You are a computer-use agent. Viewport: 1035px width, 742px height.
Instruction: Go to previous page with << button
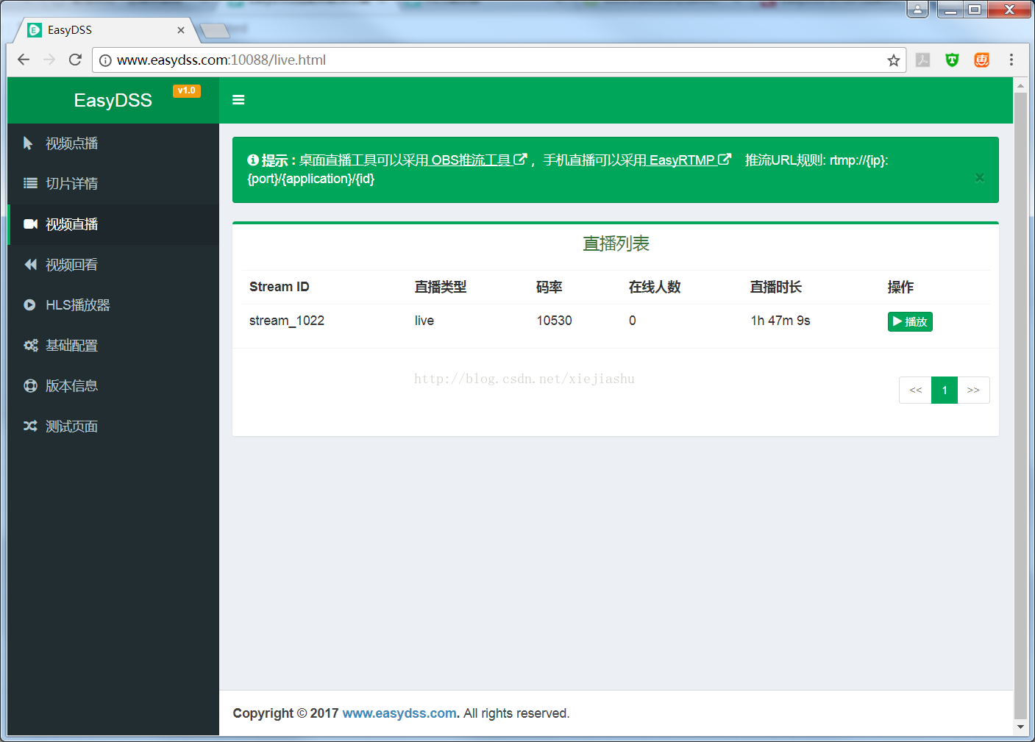(x=915, y=390)
